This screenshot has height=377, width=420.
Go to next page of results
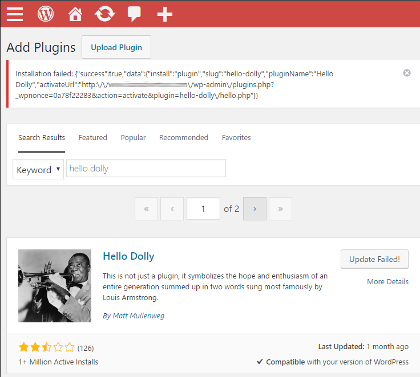click(x=255, y=209)
